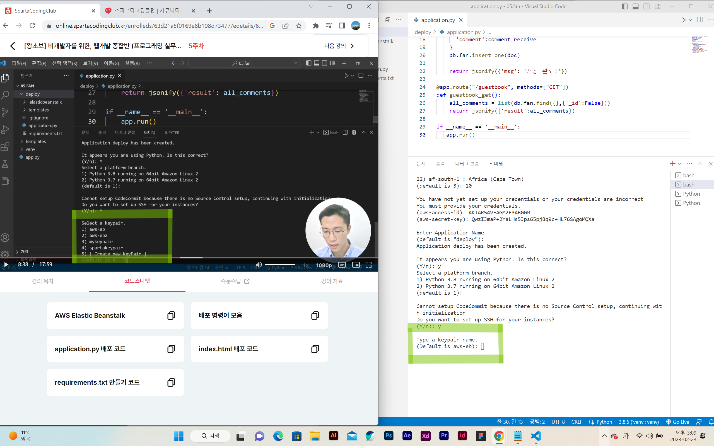Change the CRLF line ending setting
Image resolution: width=714 pixels, height=446 pixels.
point(576,422)
